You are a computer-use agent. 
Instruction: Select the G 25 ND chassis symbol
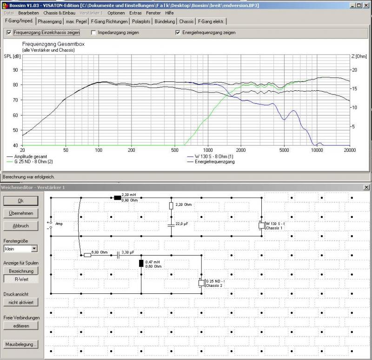pos(201,283)
